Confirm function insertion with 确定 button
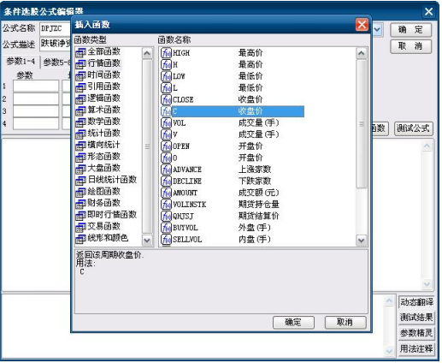The image size is (442, 363). [x=293, y=323]
